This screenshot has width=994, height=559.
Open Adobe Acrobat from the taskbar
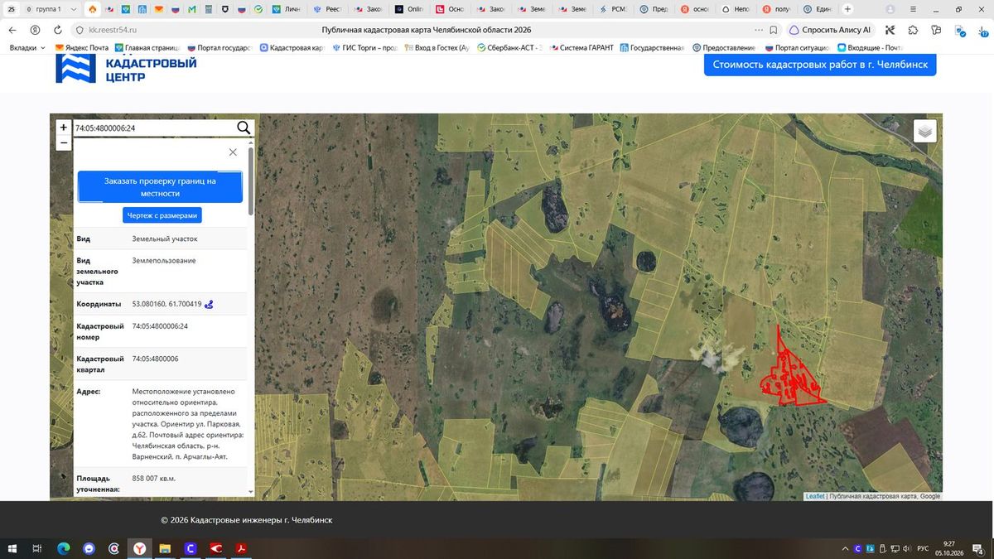pyautogui.click(x=241, y=548)
